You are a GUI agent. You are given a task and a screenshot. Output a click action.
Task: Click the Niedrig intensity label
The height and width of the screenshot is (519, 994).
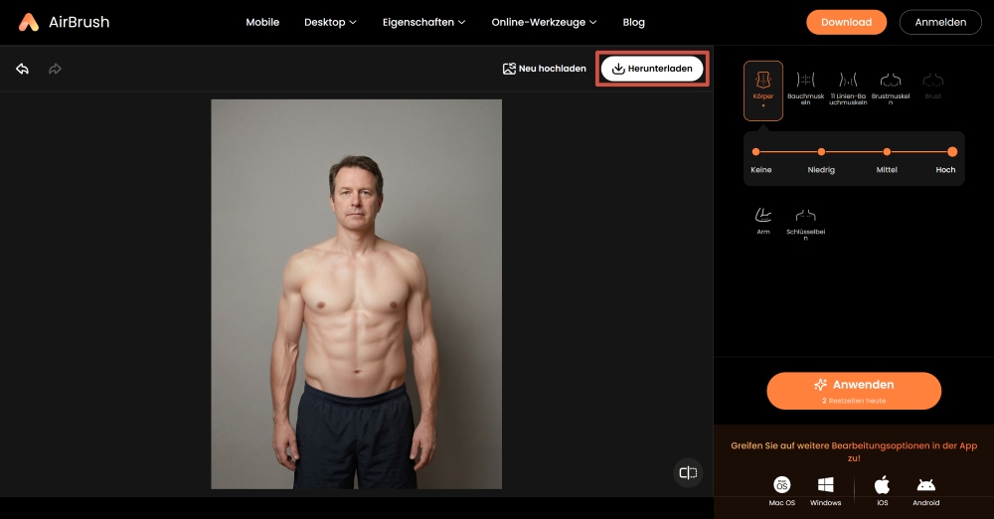coord(821,169)
